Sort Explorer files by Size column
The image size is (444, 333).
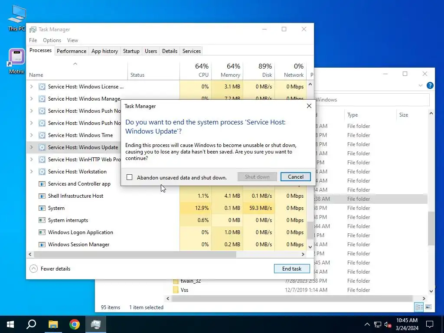pos(412,114)
